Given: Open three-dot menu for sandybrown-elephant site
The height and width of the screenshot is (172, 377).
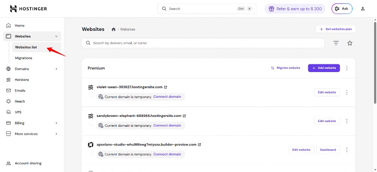Looking at the screenshot, I should click(x=347, y=121).
